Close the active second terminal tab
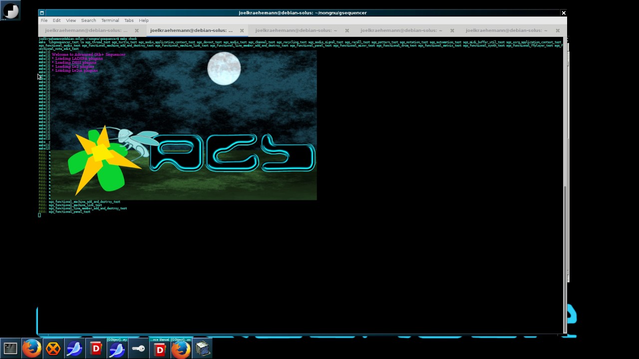Viewport: 639px width, 359px height. pyautogui.click(x=242, y=30)
